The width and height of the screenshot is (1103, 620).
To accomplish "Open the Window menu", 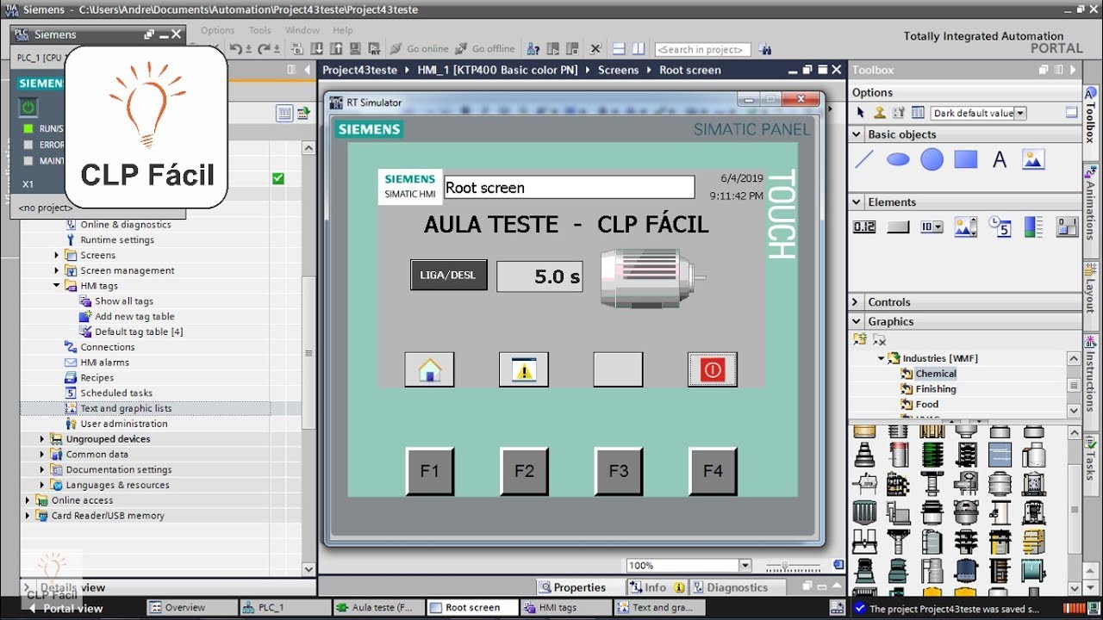I will [302, 30].
